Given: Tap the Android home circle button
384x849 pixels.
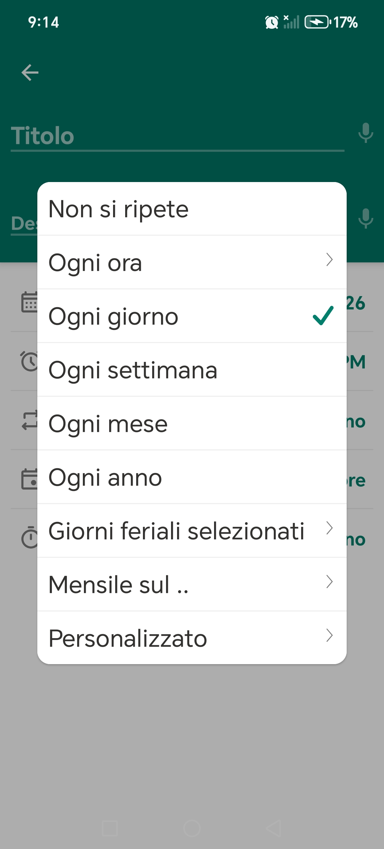Looking at the screenshot, I should (192, 828).
